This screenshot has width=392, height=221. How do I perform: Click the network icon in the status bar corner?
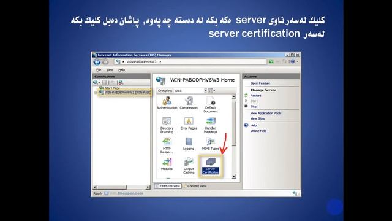(x=295, y=193)
